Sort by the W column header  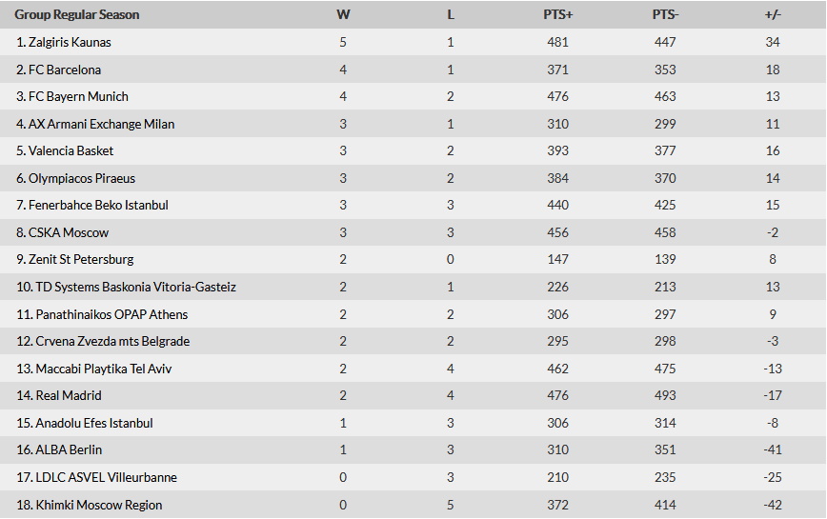[x=343, y=14]
